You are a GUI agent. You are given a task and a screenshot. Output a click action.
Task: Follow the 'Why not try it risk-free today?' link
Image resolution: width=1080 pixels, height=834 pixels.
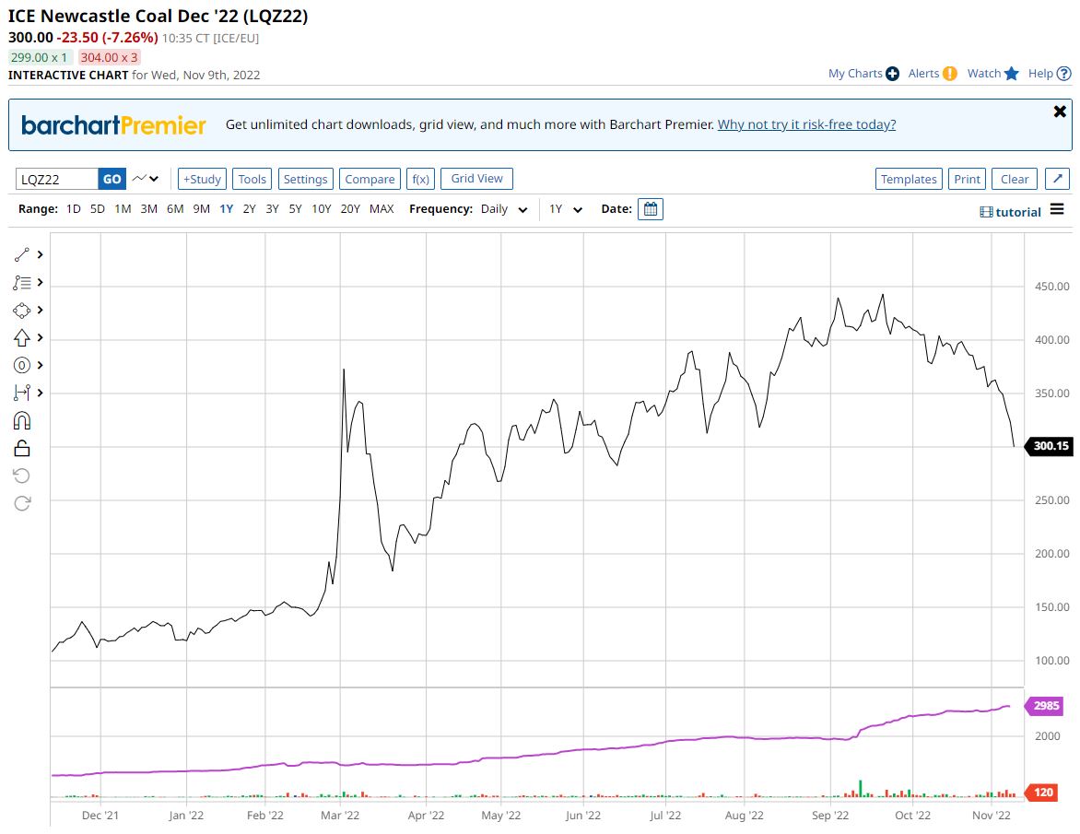click(806, 124)
